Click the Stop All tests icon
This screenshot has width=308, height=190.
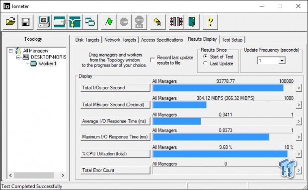139,22
